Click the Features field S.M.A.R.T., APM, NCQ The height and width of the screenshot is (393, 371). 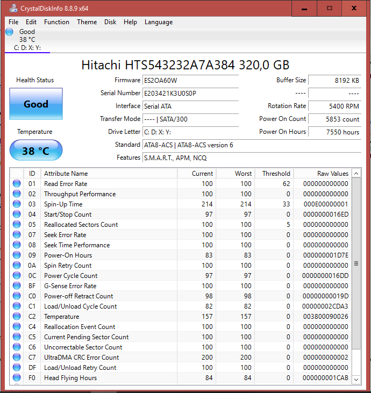coord(252,158)
